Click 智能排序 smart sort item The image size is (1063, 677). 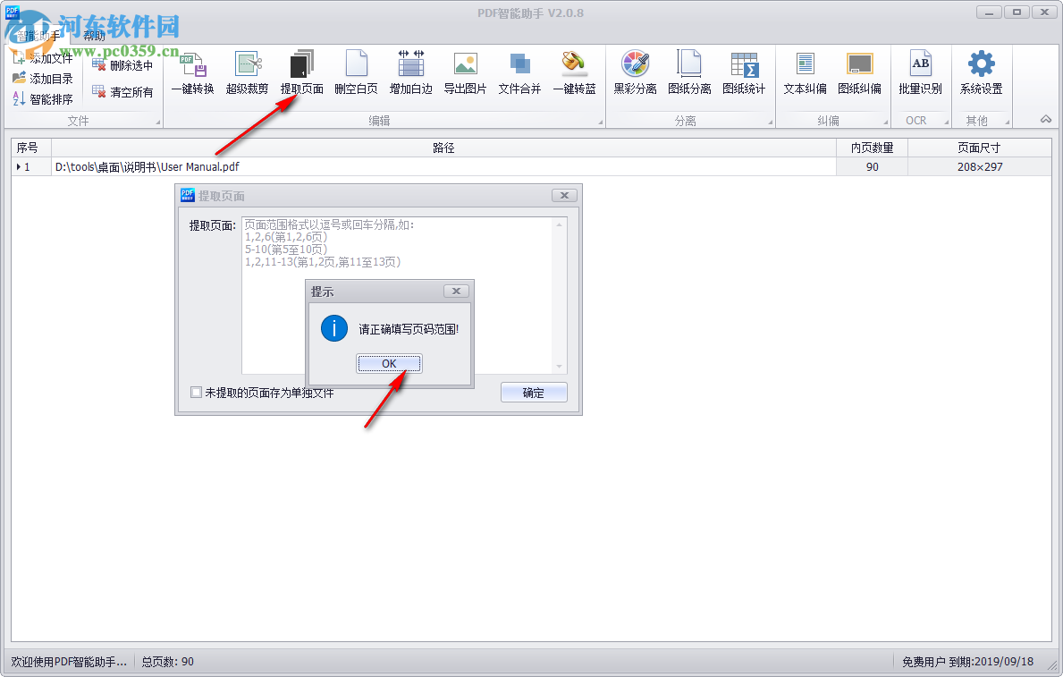[x=43, y=99]
